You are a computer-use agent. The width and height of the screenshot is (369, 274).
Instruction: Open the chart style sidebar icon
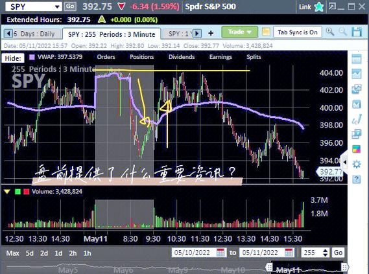point(356,74)
